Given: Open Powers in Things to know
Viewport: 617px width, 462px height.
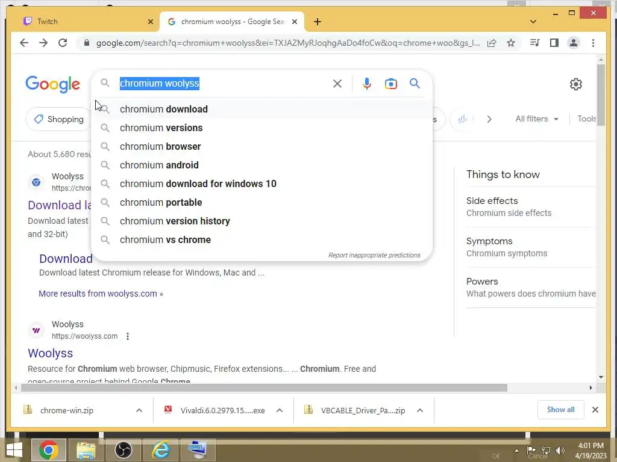Looking at the screenshot, I should (530, 288).
